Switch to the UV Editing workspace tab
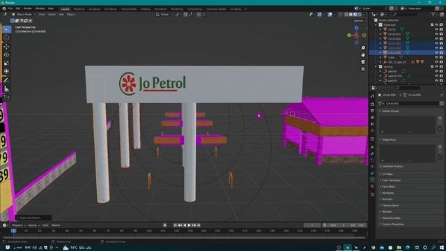This screenshot has width=446, height=251. point(110,9)
